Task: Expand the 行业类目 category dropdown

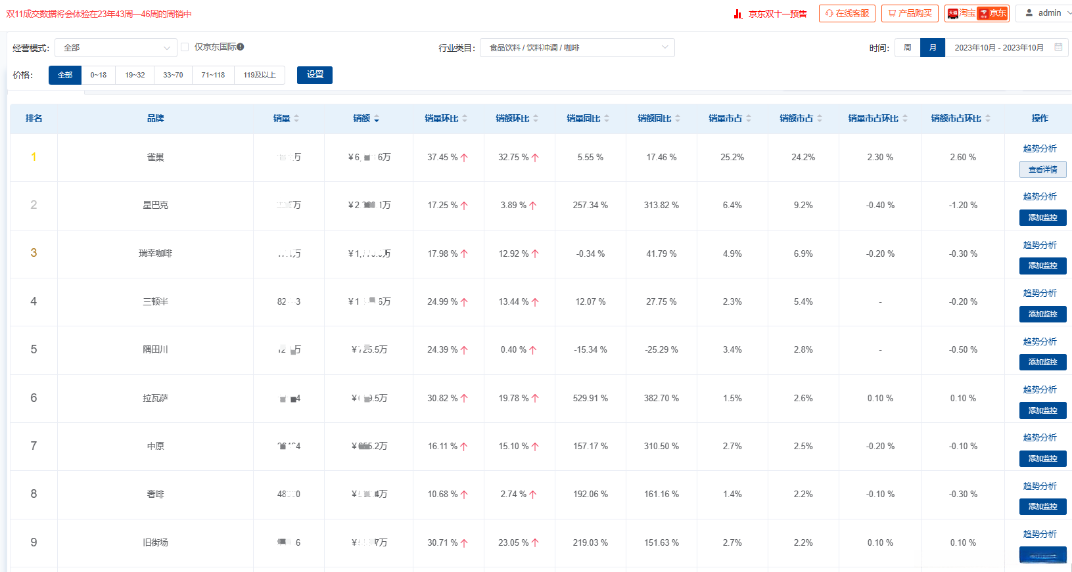Action: 577,48
